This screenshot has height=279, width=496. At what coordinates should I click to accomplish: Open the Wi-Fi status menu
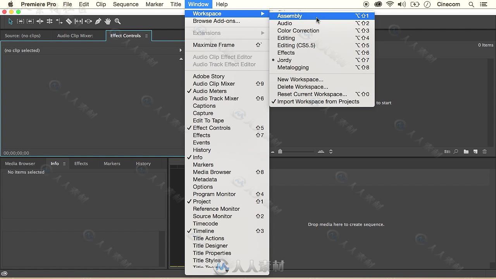pos(390,4)
